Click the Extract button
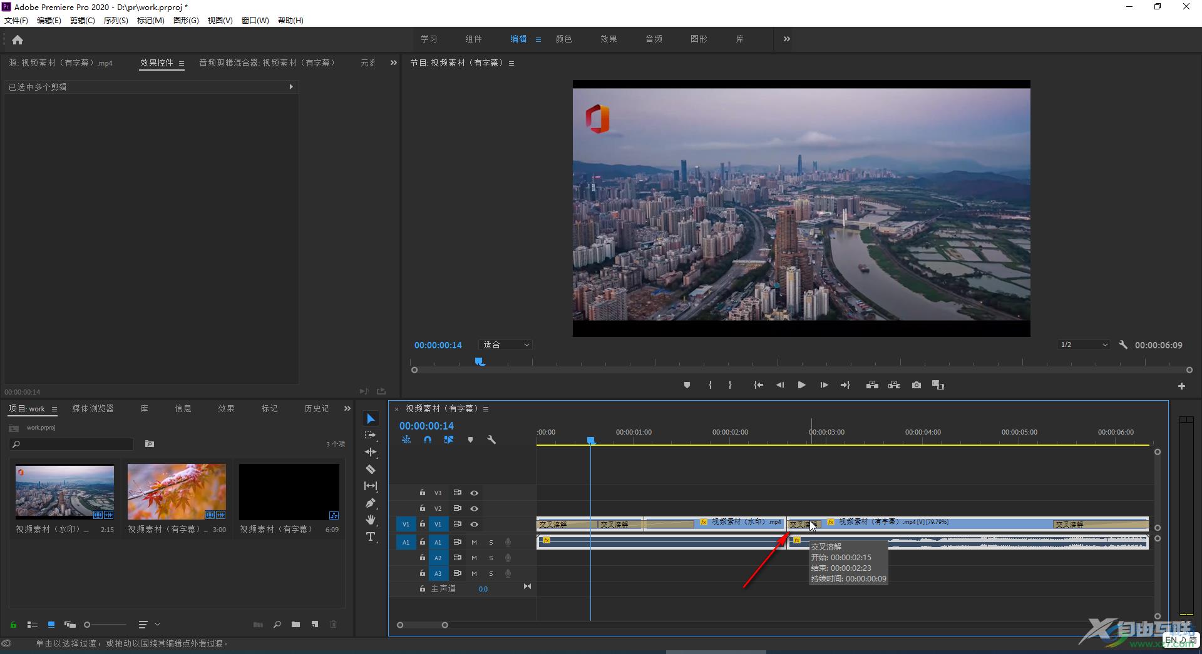Screen dimensions: 1202x654 (894, 385)
